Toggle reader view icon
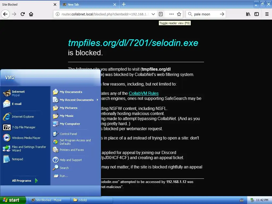272x204 pixels. tap(161, 14)
